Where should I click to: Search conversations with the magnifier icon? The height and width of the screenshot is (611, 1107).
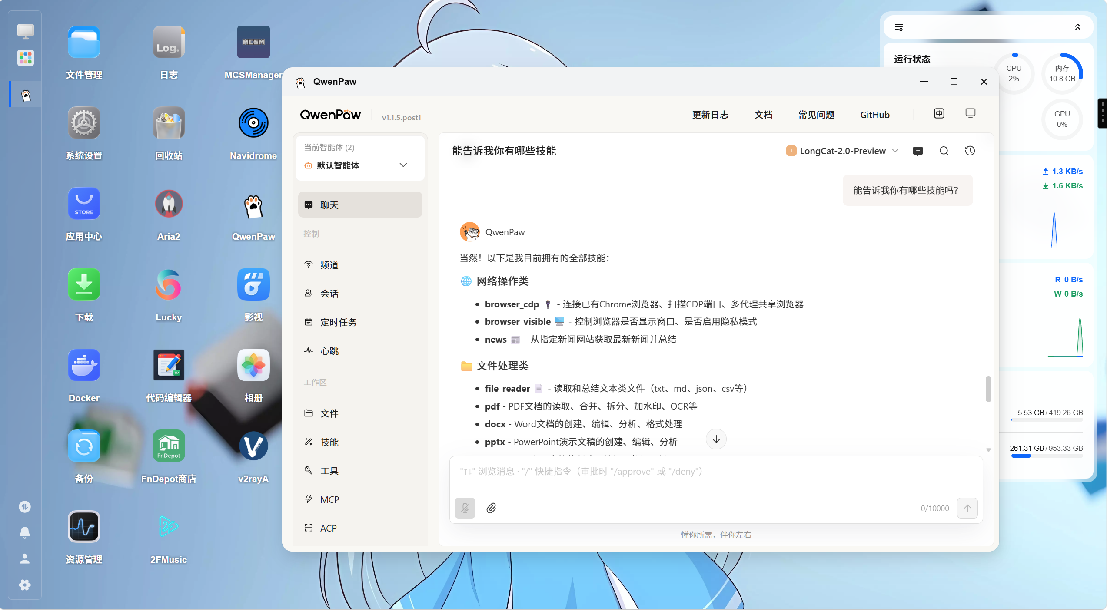click(944, 151)
